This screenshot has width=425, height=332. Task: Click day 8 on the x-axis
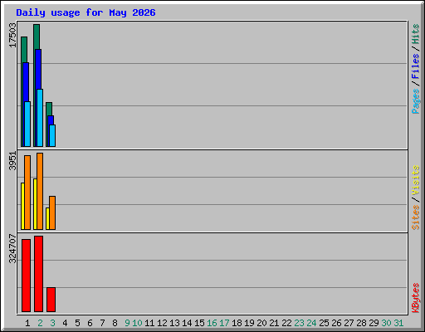(115, 323)
